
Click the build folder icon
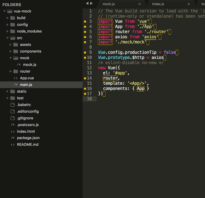[13, 18]
